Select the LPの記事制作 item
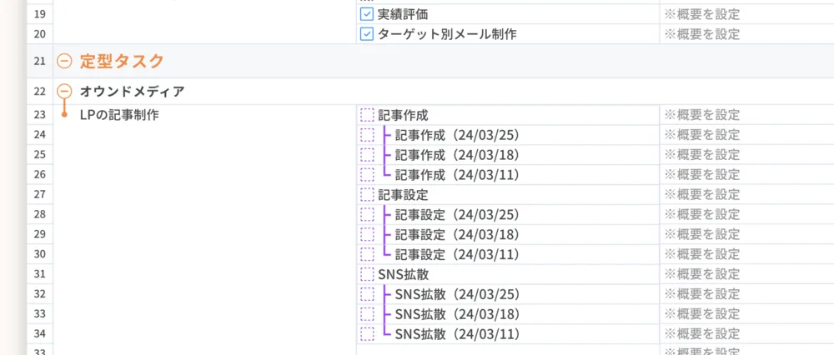The width and height of the screenshot is (834, 355). (x=119, y=115)
